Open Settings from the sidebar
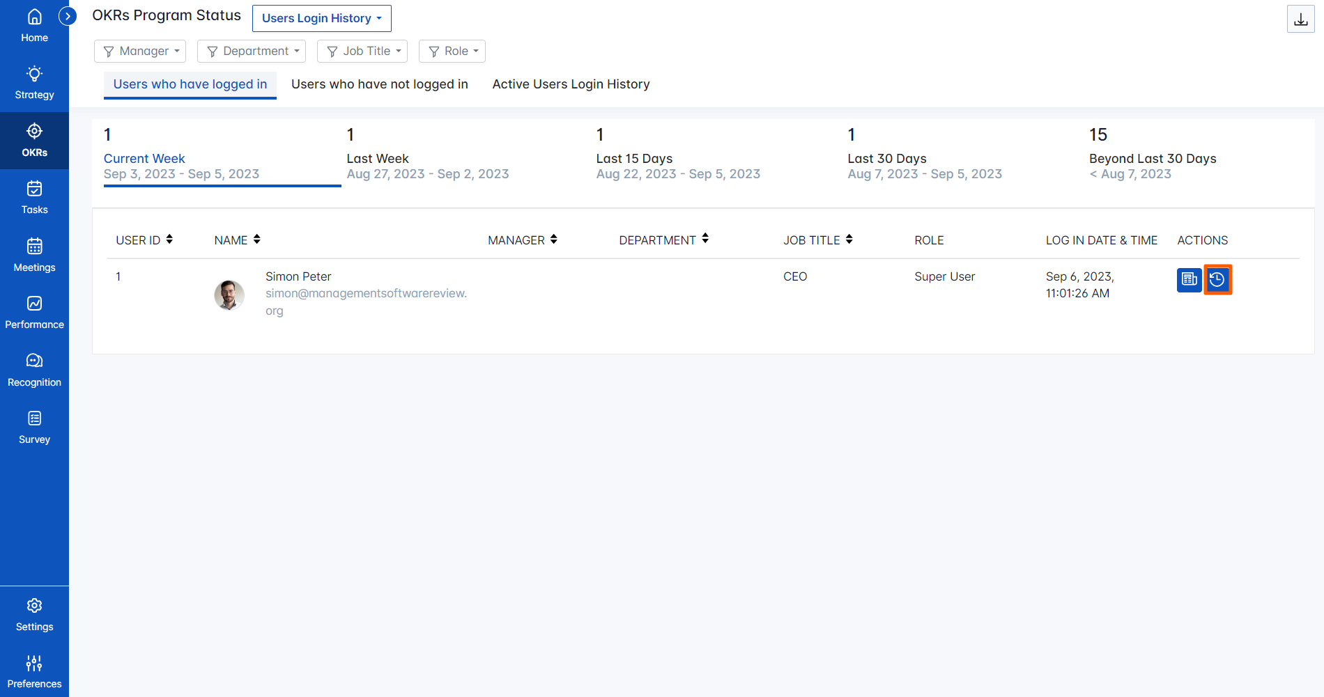The height and width of the screenshot is (697, 1324). tap(34, 615)
